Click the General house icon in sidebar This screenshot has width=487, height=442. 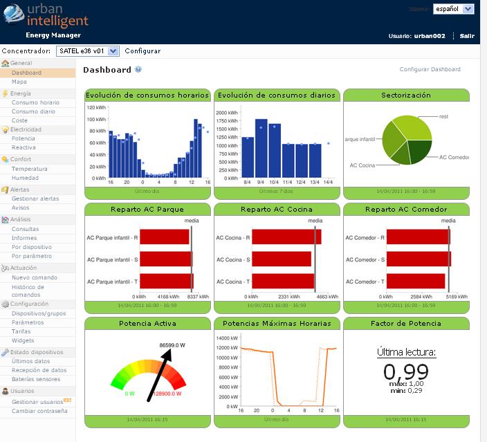6,63
